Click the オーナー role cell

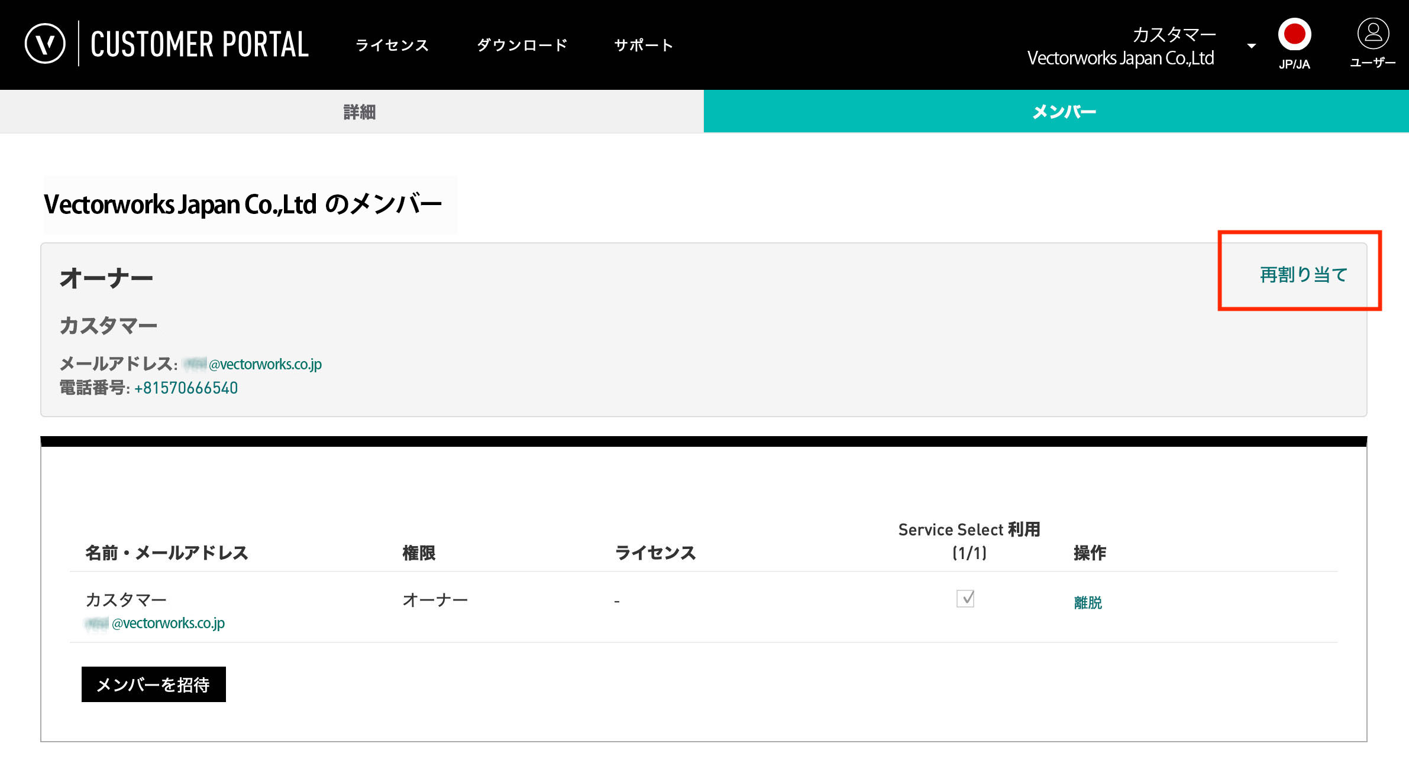click(x=435, y=600)
